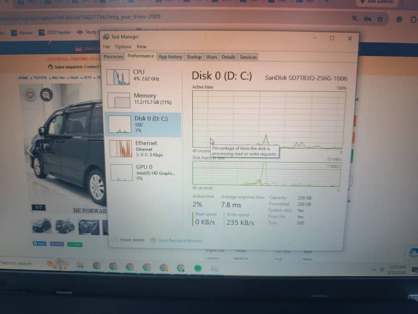Open the Chrome extensions puzzle icon
The height and width of the screenshot is (314, 418).
(413, 20)
